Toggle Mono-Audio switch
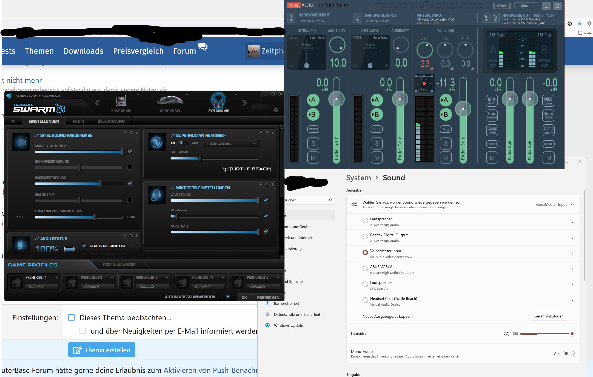The height and width of the screenshot is (377, 593). [569, 353]
